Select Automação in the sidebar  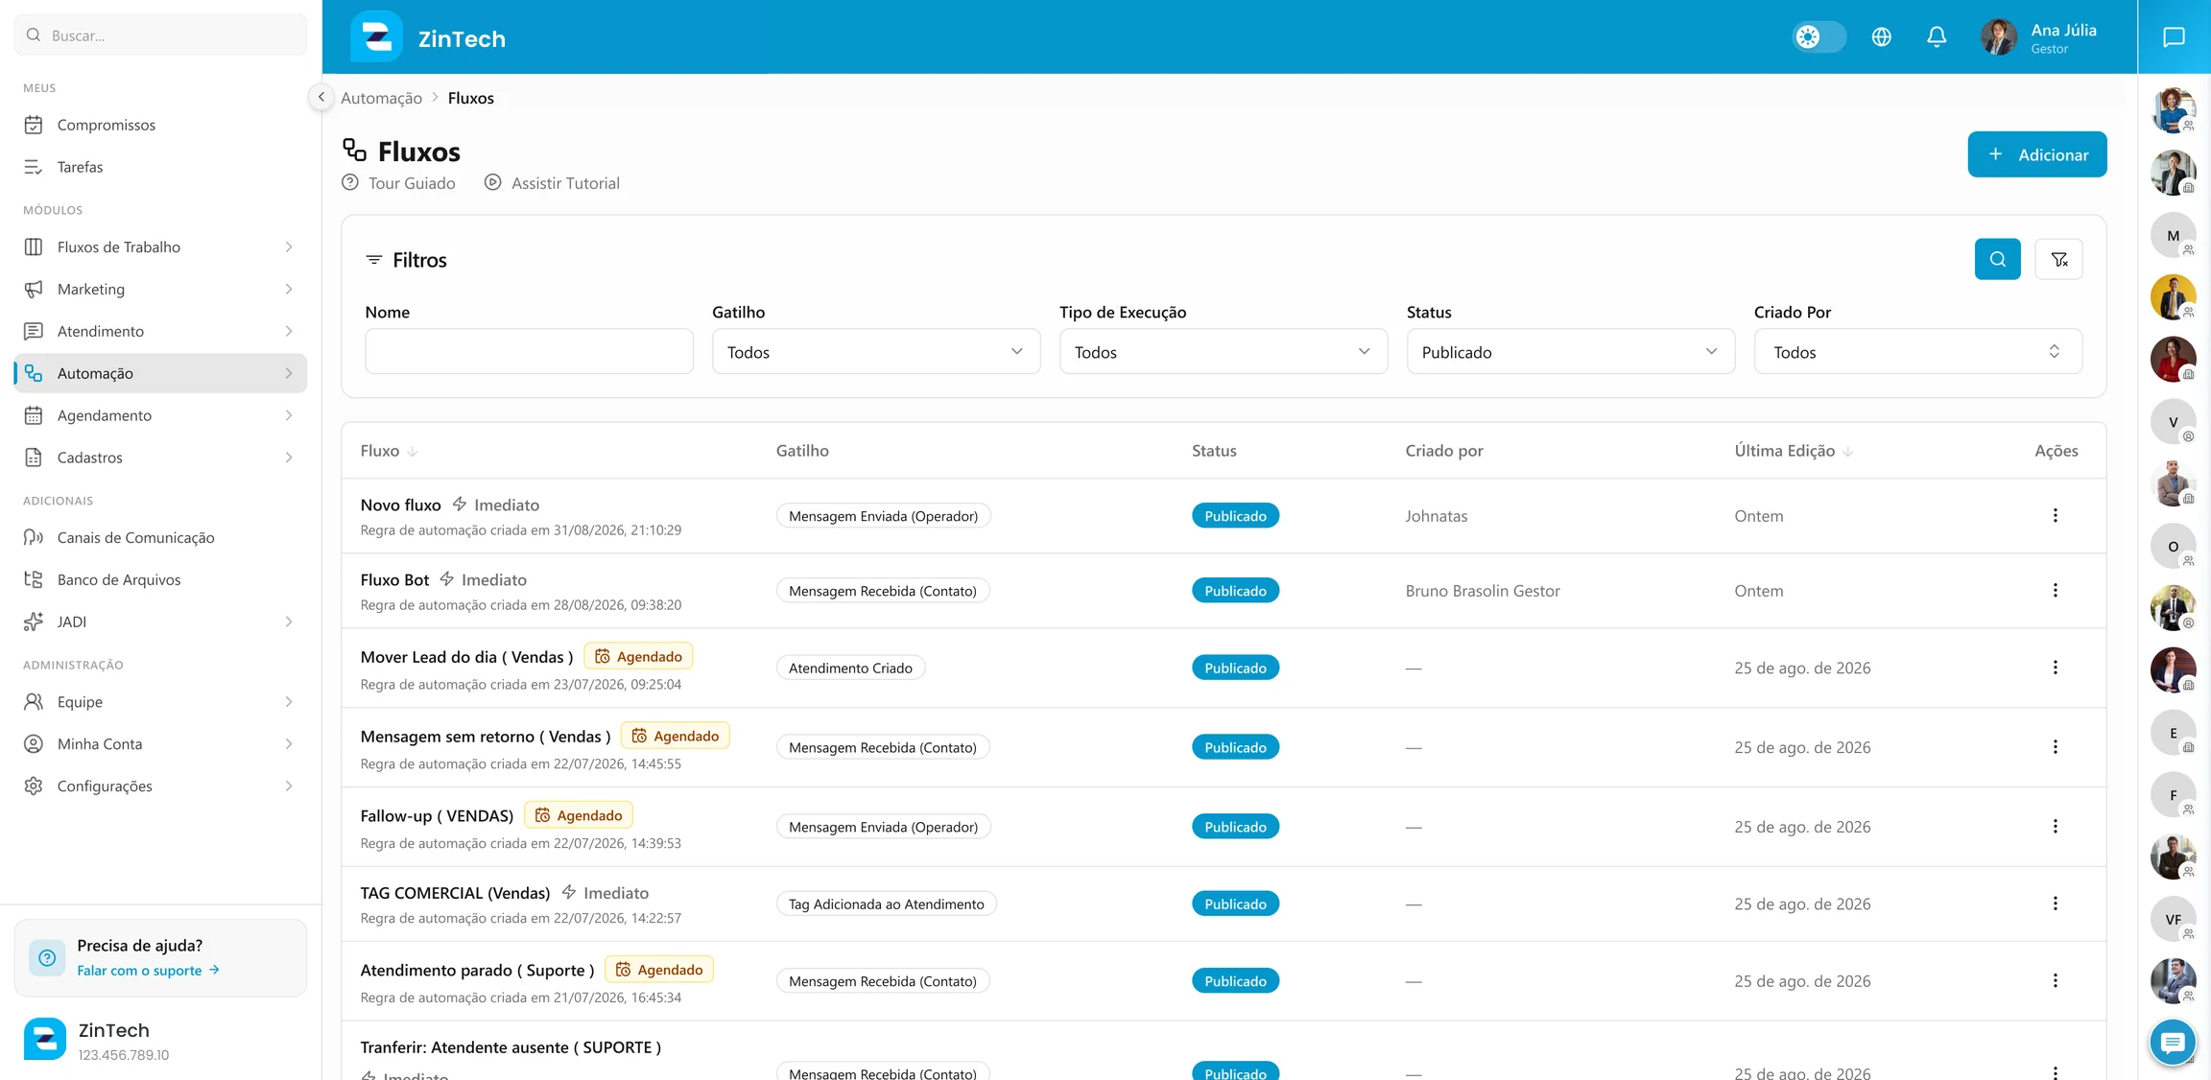[x=160, y=373]
